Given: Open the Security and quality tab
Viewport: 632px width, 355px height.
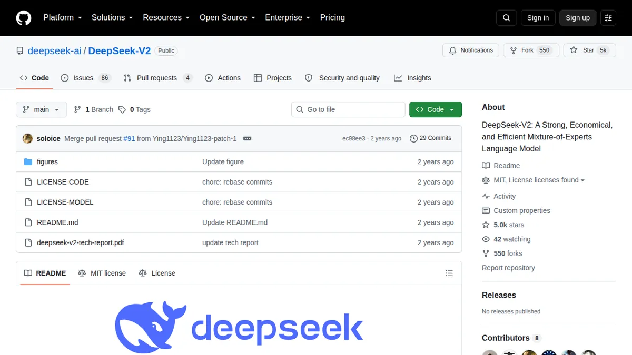Looking at the screenshot, I should [x=342, y=78].
